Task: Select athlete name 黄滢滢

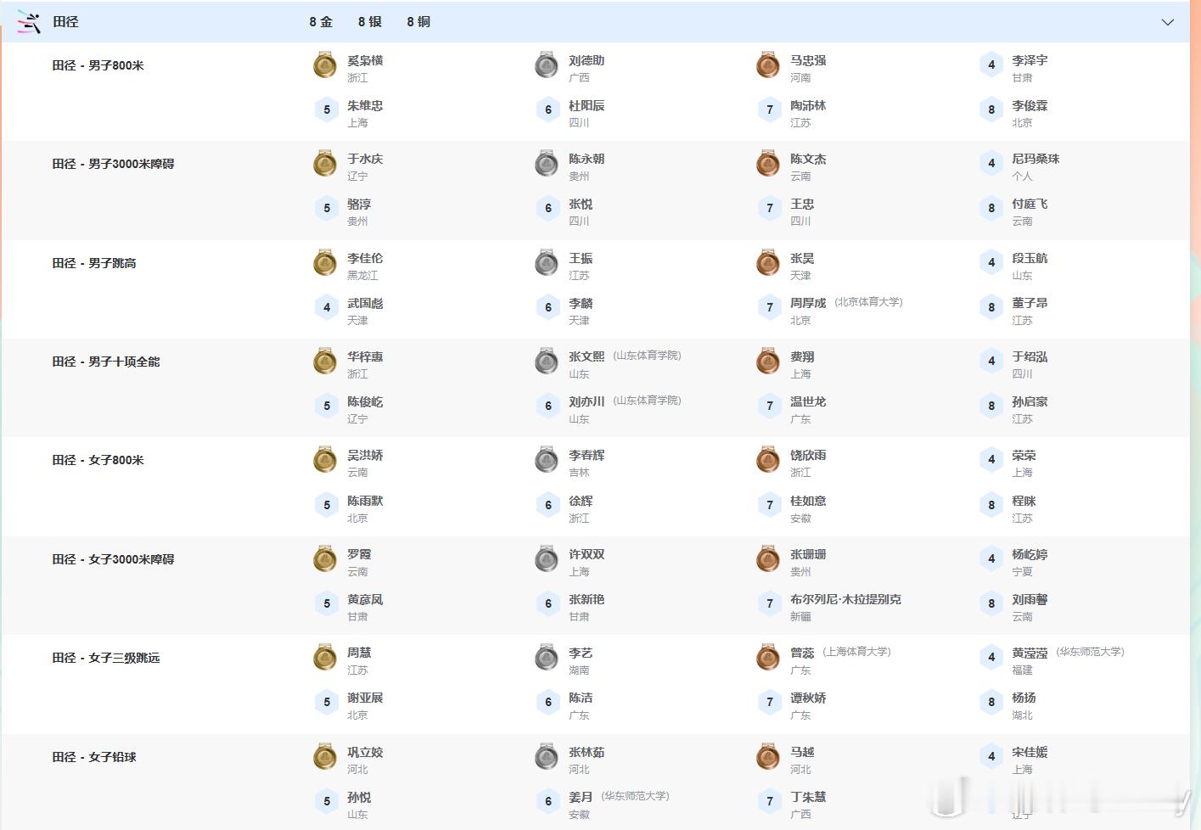Action: coord(1030,653)
